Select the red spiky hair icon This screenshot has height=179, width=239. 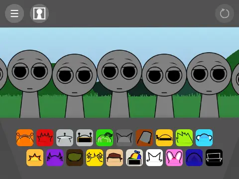[x=45, y=138]
